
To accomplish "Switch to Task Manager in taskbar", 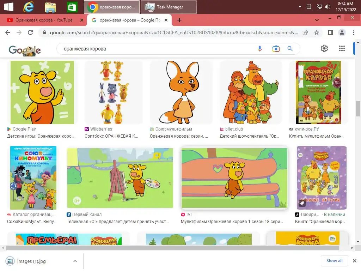I will point(169,7).
